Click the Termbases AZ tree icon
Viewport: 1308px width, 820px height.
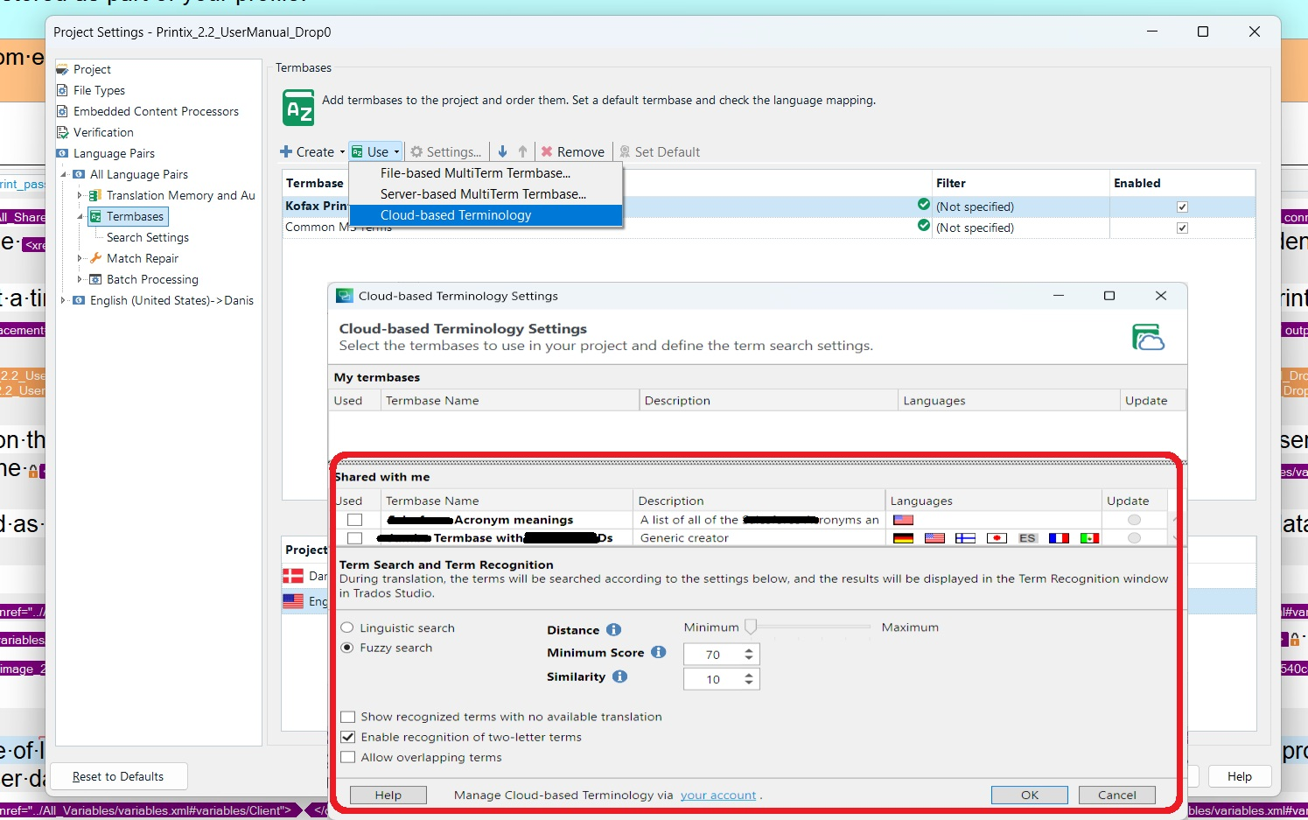point(95,216)
